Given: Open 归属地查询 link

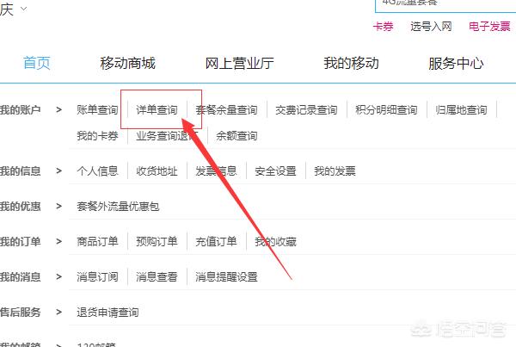Looking at the screenshot, I should click(x=461, y=109).
